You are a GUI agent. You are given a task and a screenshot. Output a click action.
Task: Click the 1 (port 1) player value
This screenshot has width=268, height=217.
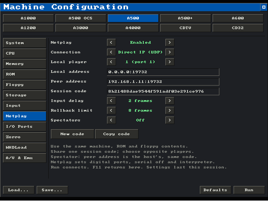[140, 62]
